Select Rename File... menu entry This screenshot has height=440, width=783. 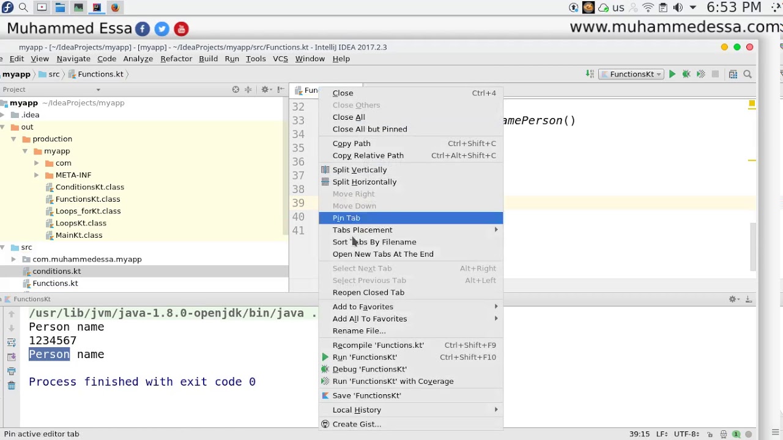410,331
